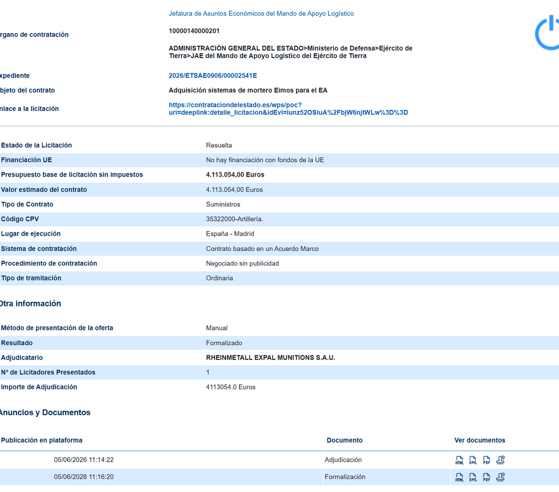
Task: View the time stamp seal for Adjudicación
Action: (500, 460)
